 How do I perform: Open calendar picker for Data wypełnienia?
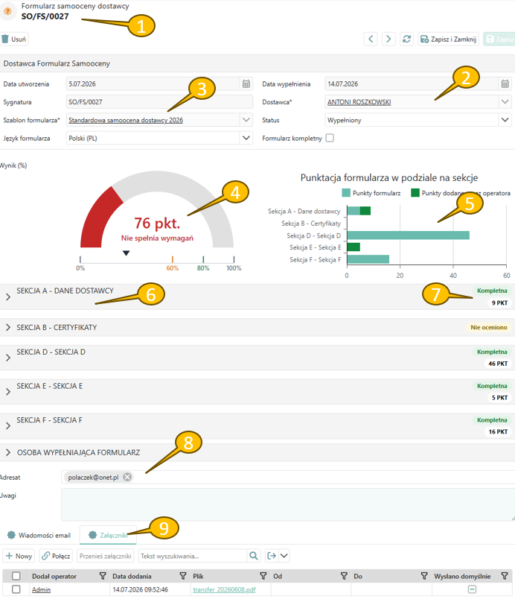(x=505, y=83)
